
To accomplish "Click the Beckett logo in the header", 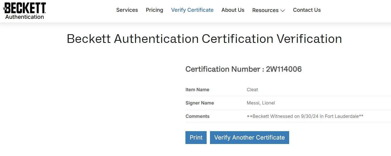I will pos(25,8).
